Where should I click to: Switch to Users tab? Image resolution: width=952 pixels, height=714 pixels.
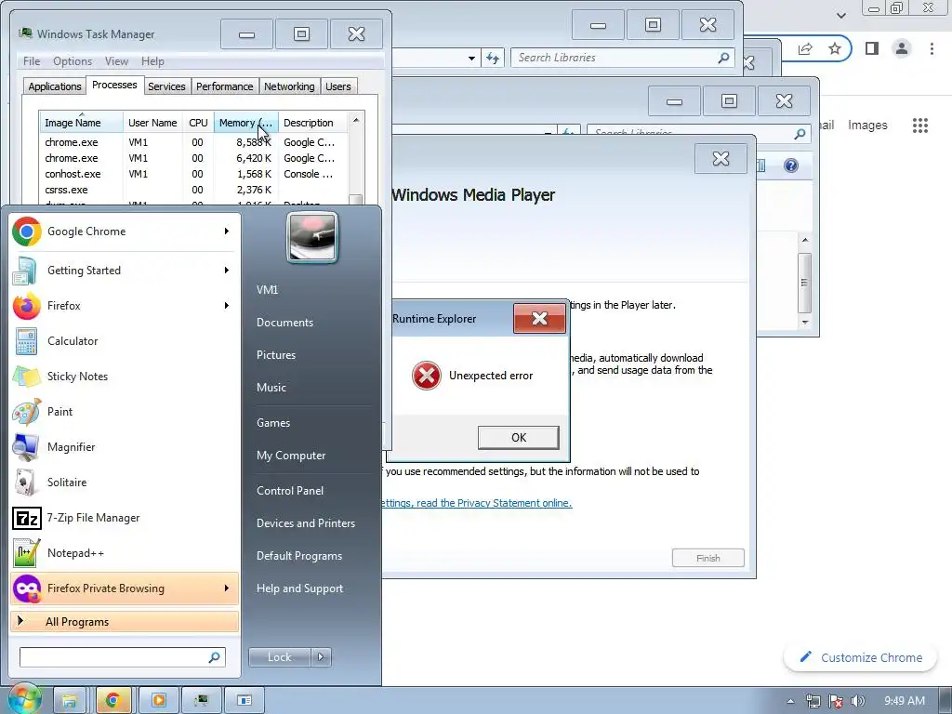pos(337,86)
